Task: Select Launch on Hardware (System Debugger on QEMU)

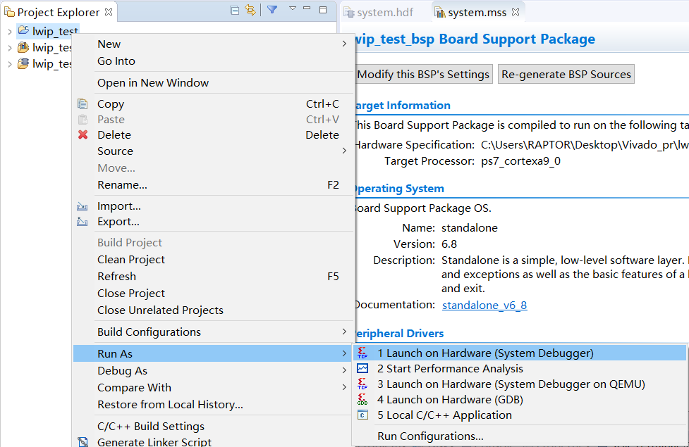Action: pyautogui.click(x=520, y=384)
